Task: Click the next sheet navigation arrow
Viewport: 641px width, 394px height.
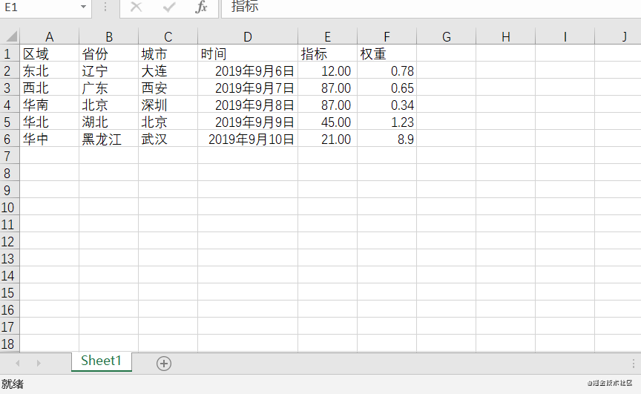Action: (39, 363)
